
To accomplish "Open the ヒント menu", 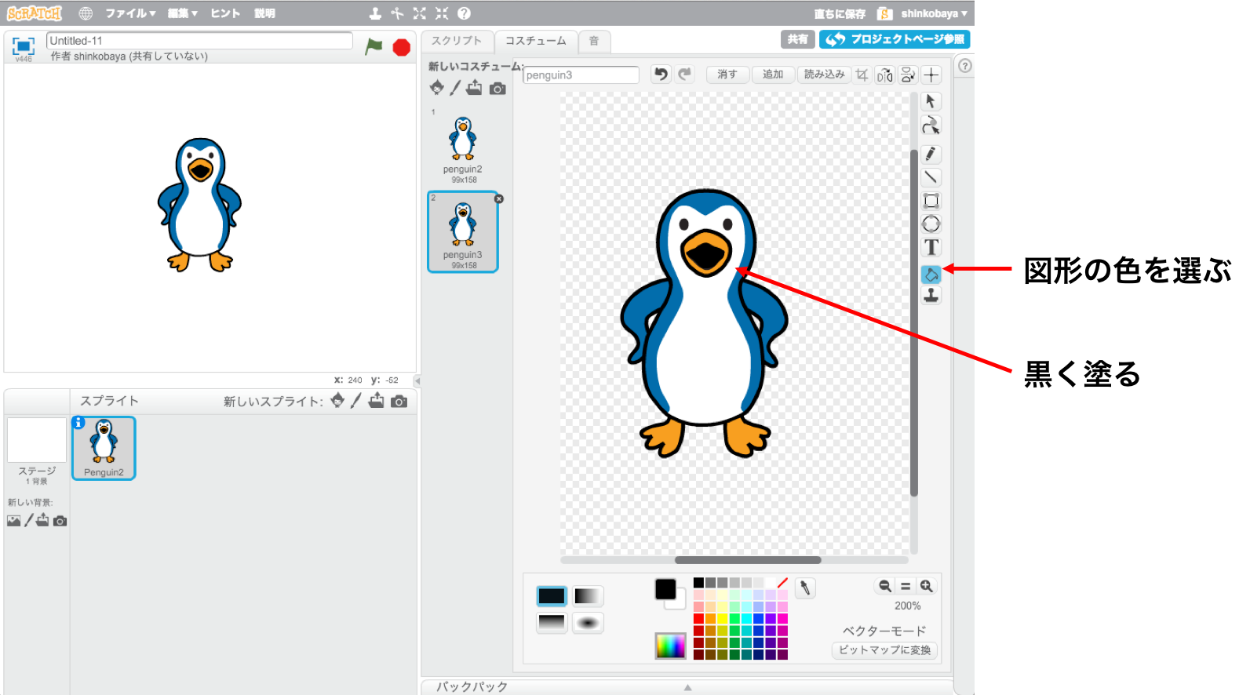I will coord(225,13).
